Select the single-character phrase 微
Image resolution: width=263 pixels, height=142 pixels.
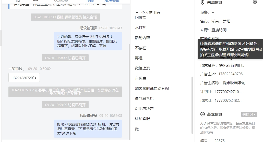click(x=137, y=129)
